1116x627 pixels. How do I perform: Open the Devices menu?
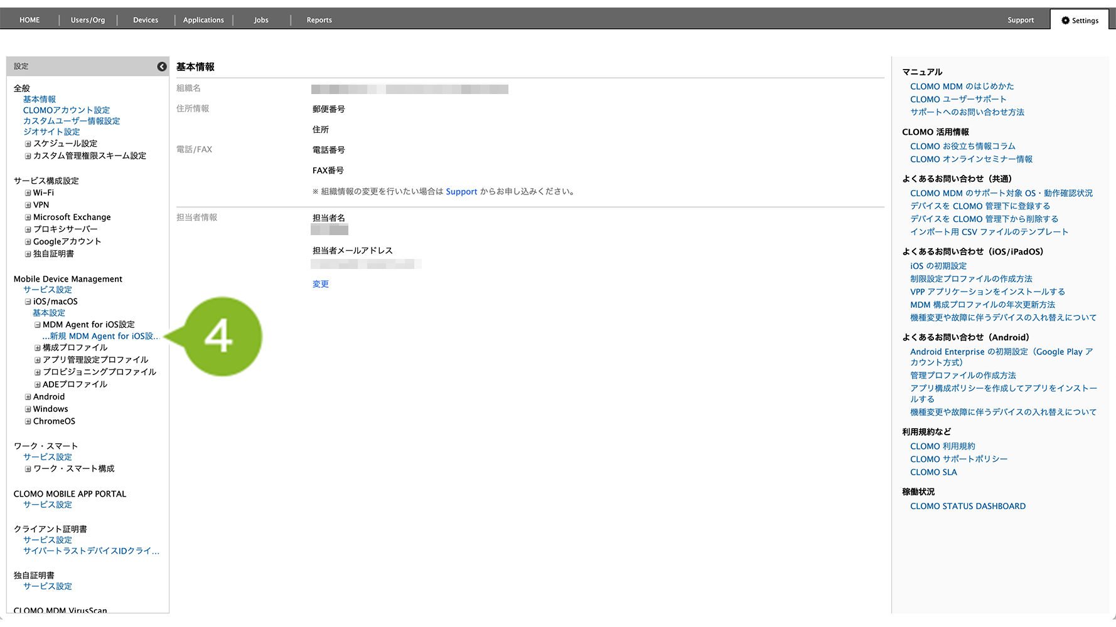tap(146, 20)
